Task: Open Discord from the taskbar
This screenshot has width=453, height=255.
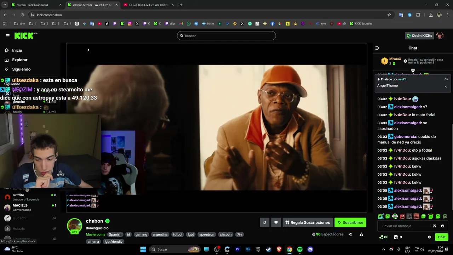Action: click(310, 249)
